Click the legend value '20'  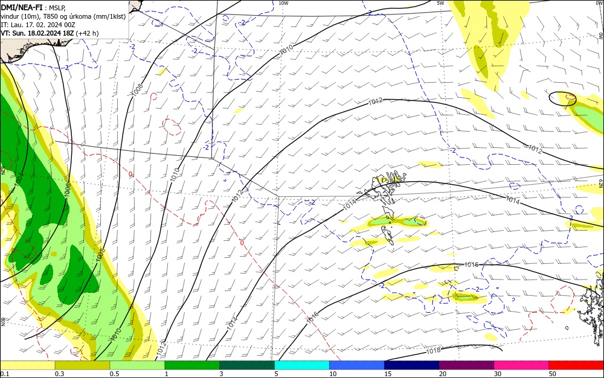pyautogui.click(x=443, y=374)
